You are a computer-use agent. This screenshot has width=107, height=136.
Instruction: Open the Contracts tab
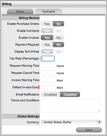tap(49, 11)
